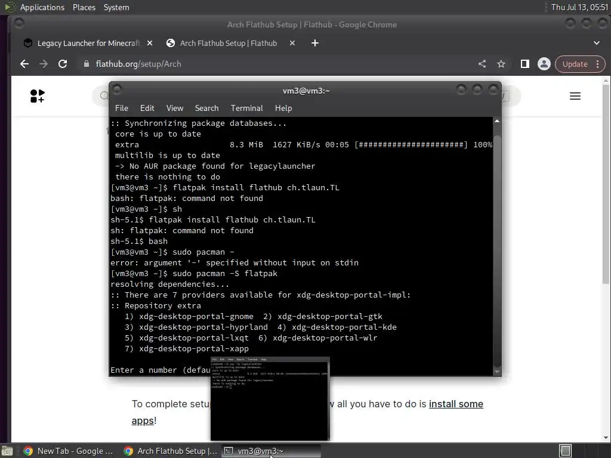The height and width of the screenshot is (458, 611).
Task: Open Flathub's hamburger menu
Action: 575,96
